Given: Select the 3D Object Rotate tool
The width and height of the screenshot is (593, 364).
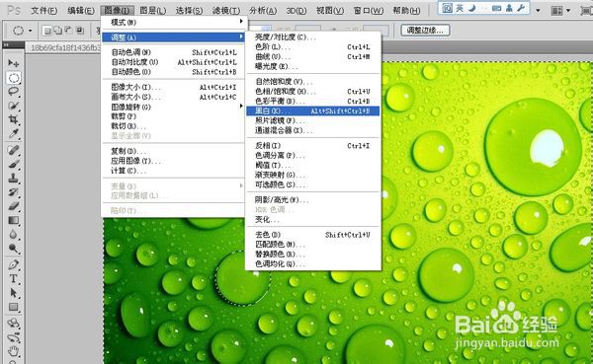Looking at the screenshot, I should coord(14,324).
